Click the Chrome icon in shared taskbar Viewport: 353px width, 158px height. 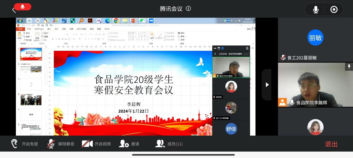(116, 21)
